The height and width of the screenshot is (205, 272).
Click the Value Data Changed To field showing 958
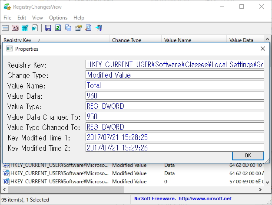coord(175,117)
